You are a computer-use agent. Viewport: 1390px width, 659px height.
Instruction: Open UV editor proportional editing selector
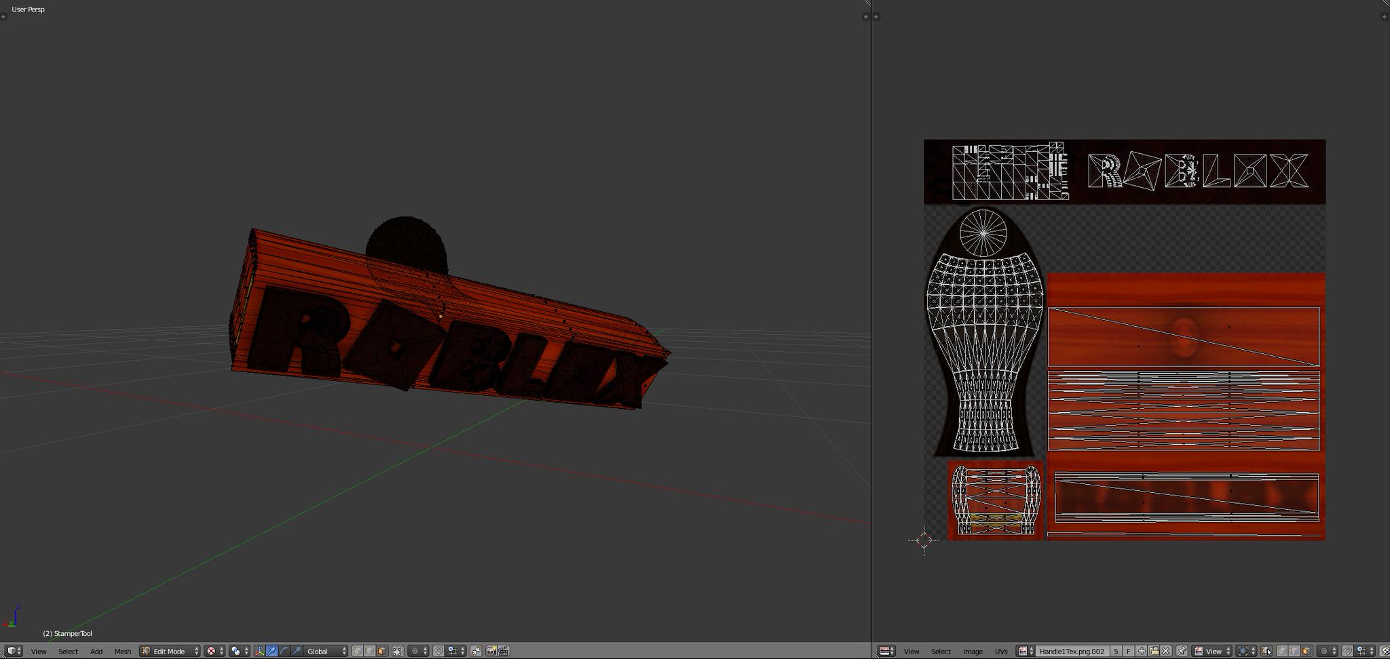click(x=1326, y=652)
